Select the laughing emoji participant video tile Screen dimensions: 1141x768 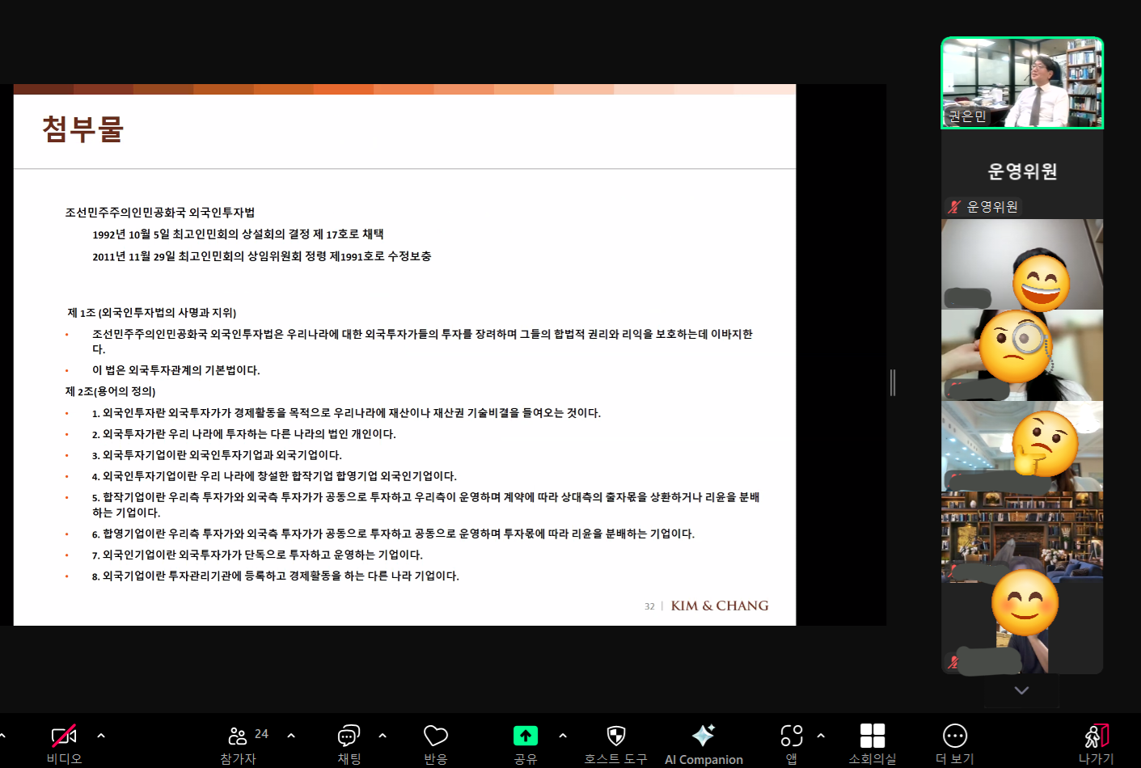click(1022, 264)
